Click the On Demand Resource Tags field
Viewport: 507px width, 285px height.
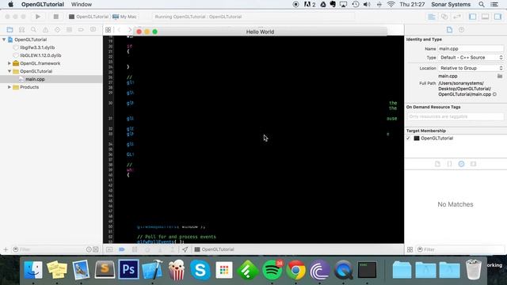(455, 116)
